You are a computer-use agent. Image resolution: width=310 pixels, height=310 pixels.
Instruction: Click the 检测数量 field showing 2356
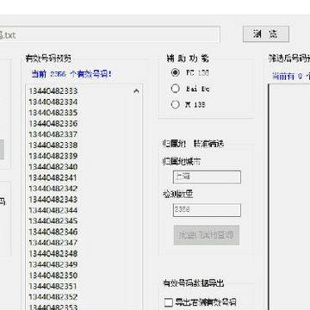[207, 210]
